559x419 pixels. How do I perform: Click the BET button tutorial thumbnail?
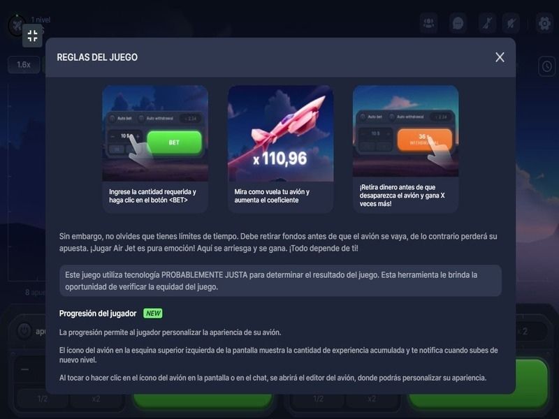[155, 133]
